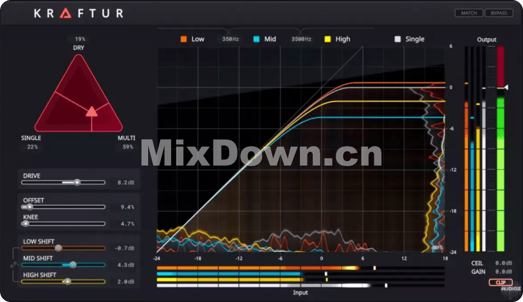Click the OFFSET value 9.4%
523x302 pixels.
tap(127, 207)
